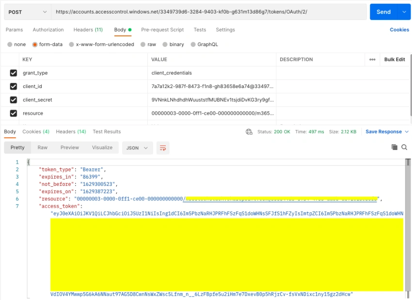
Task: Click the grant_type key cell
Action: pos(83,73)
